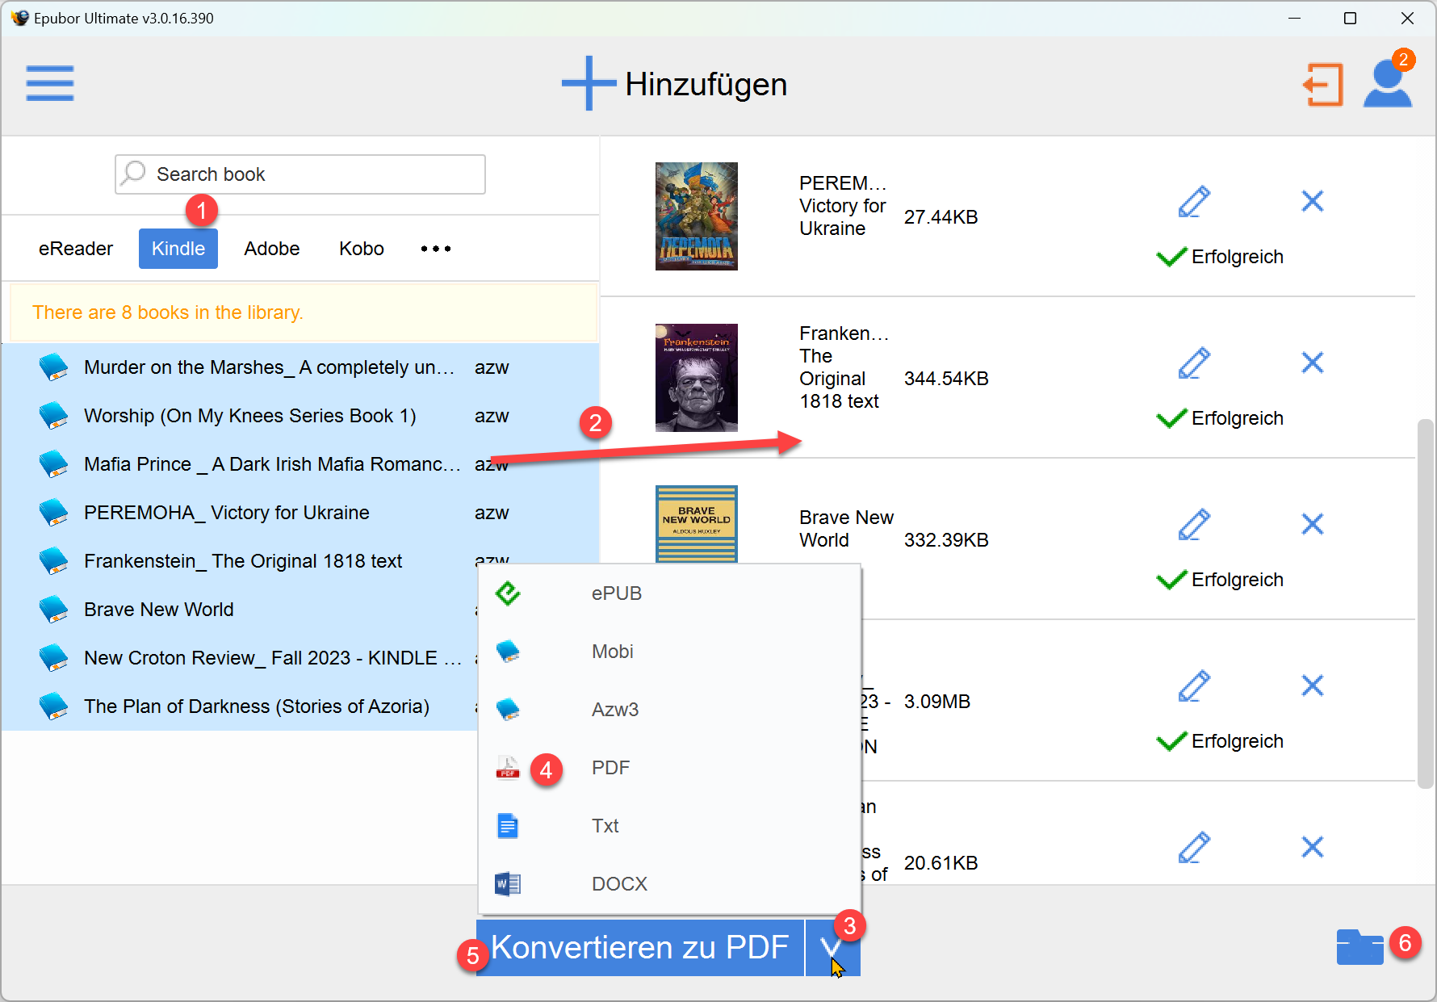Click book icon beside Brave New World

pos(54,610)
